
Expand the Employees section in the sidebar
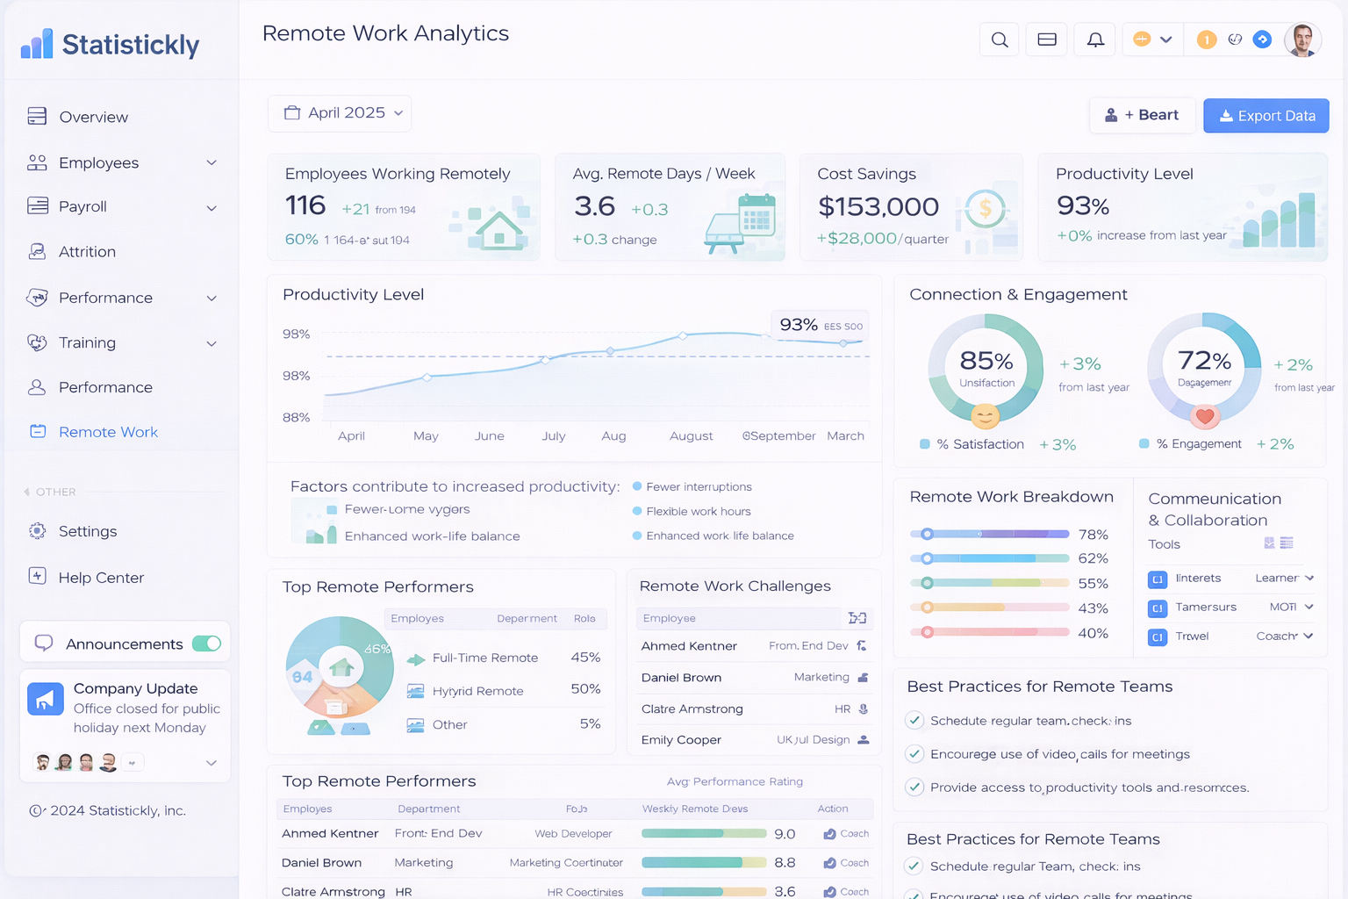pos(211,162)
